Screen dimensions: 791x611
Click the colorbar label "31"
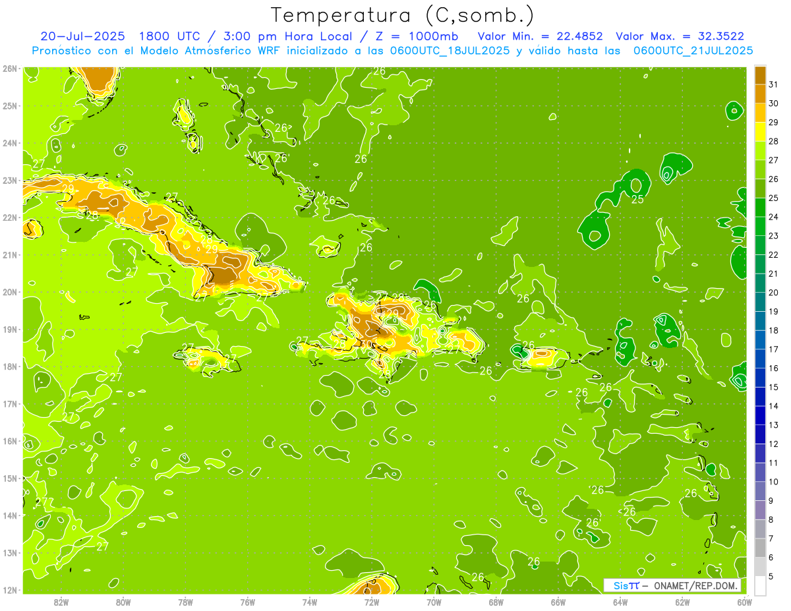(773, 84)
